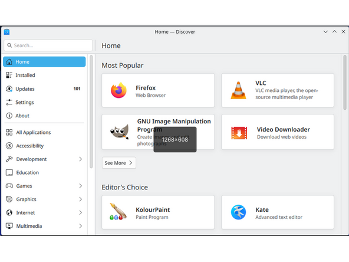Open the Firefox Web Browser card
349x262 pixels.
[x=158, y=90]
